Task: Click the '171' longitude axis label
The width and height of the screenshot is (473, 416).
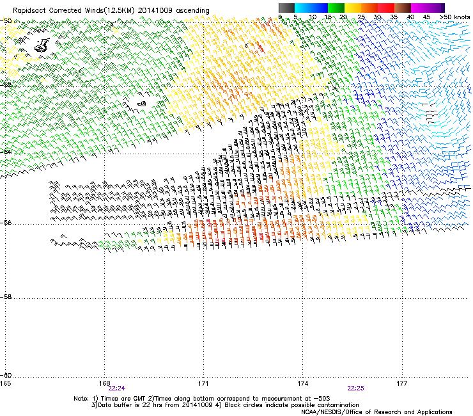Action: [x=203, y=383]
